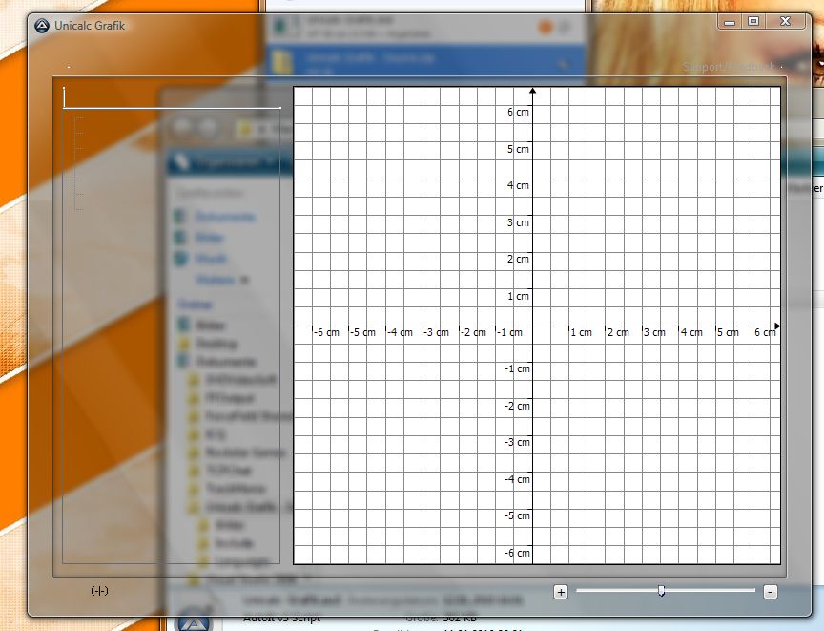
Task: Click the "6 cm" label on the horizontal axis
Action: click(x=765, y=333)
